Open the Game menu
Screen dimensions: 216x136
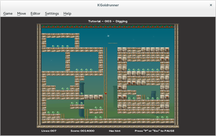tap(8, 13)
